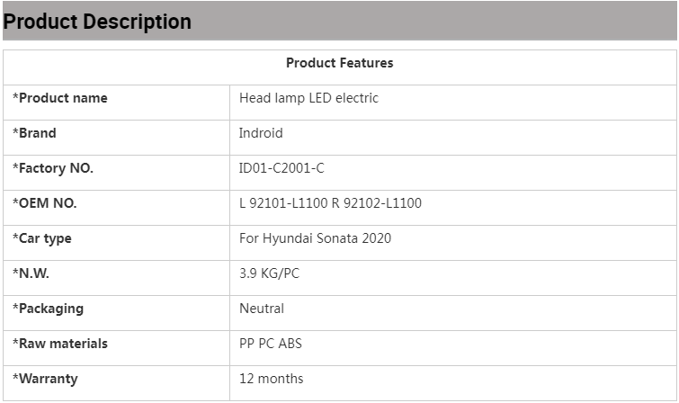Select the *Raw materials label
Image resolution: width=679 pixels, height=403 pixels.
pos(60,344)
